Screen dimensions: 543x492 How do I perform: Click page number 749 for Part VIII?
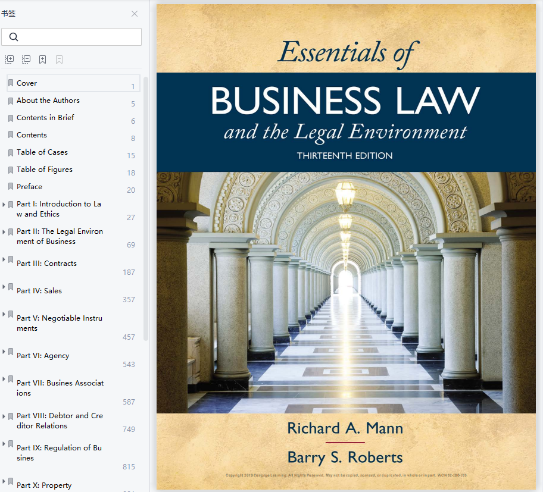[129, 430]
